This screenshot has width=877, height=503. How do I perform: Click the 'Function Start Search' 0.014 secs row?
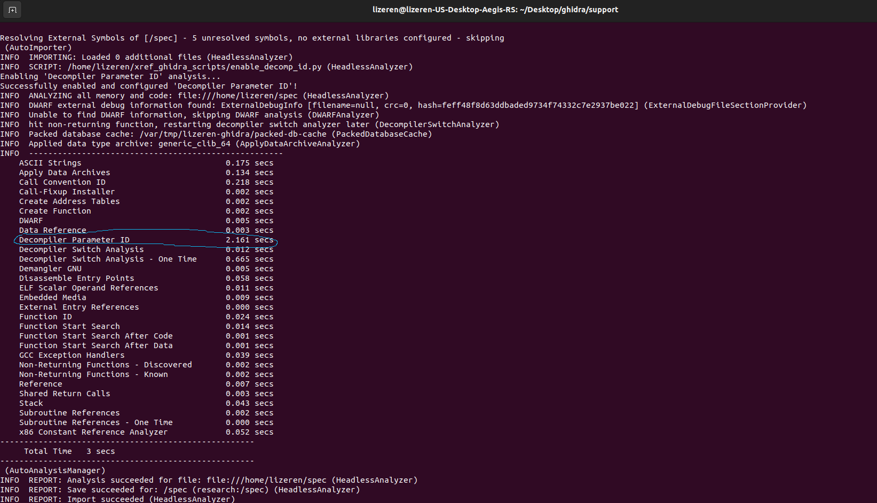pos(146,326)
